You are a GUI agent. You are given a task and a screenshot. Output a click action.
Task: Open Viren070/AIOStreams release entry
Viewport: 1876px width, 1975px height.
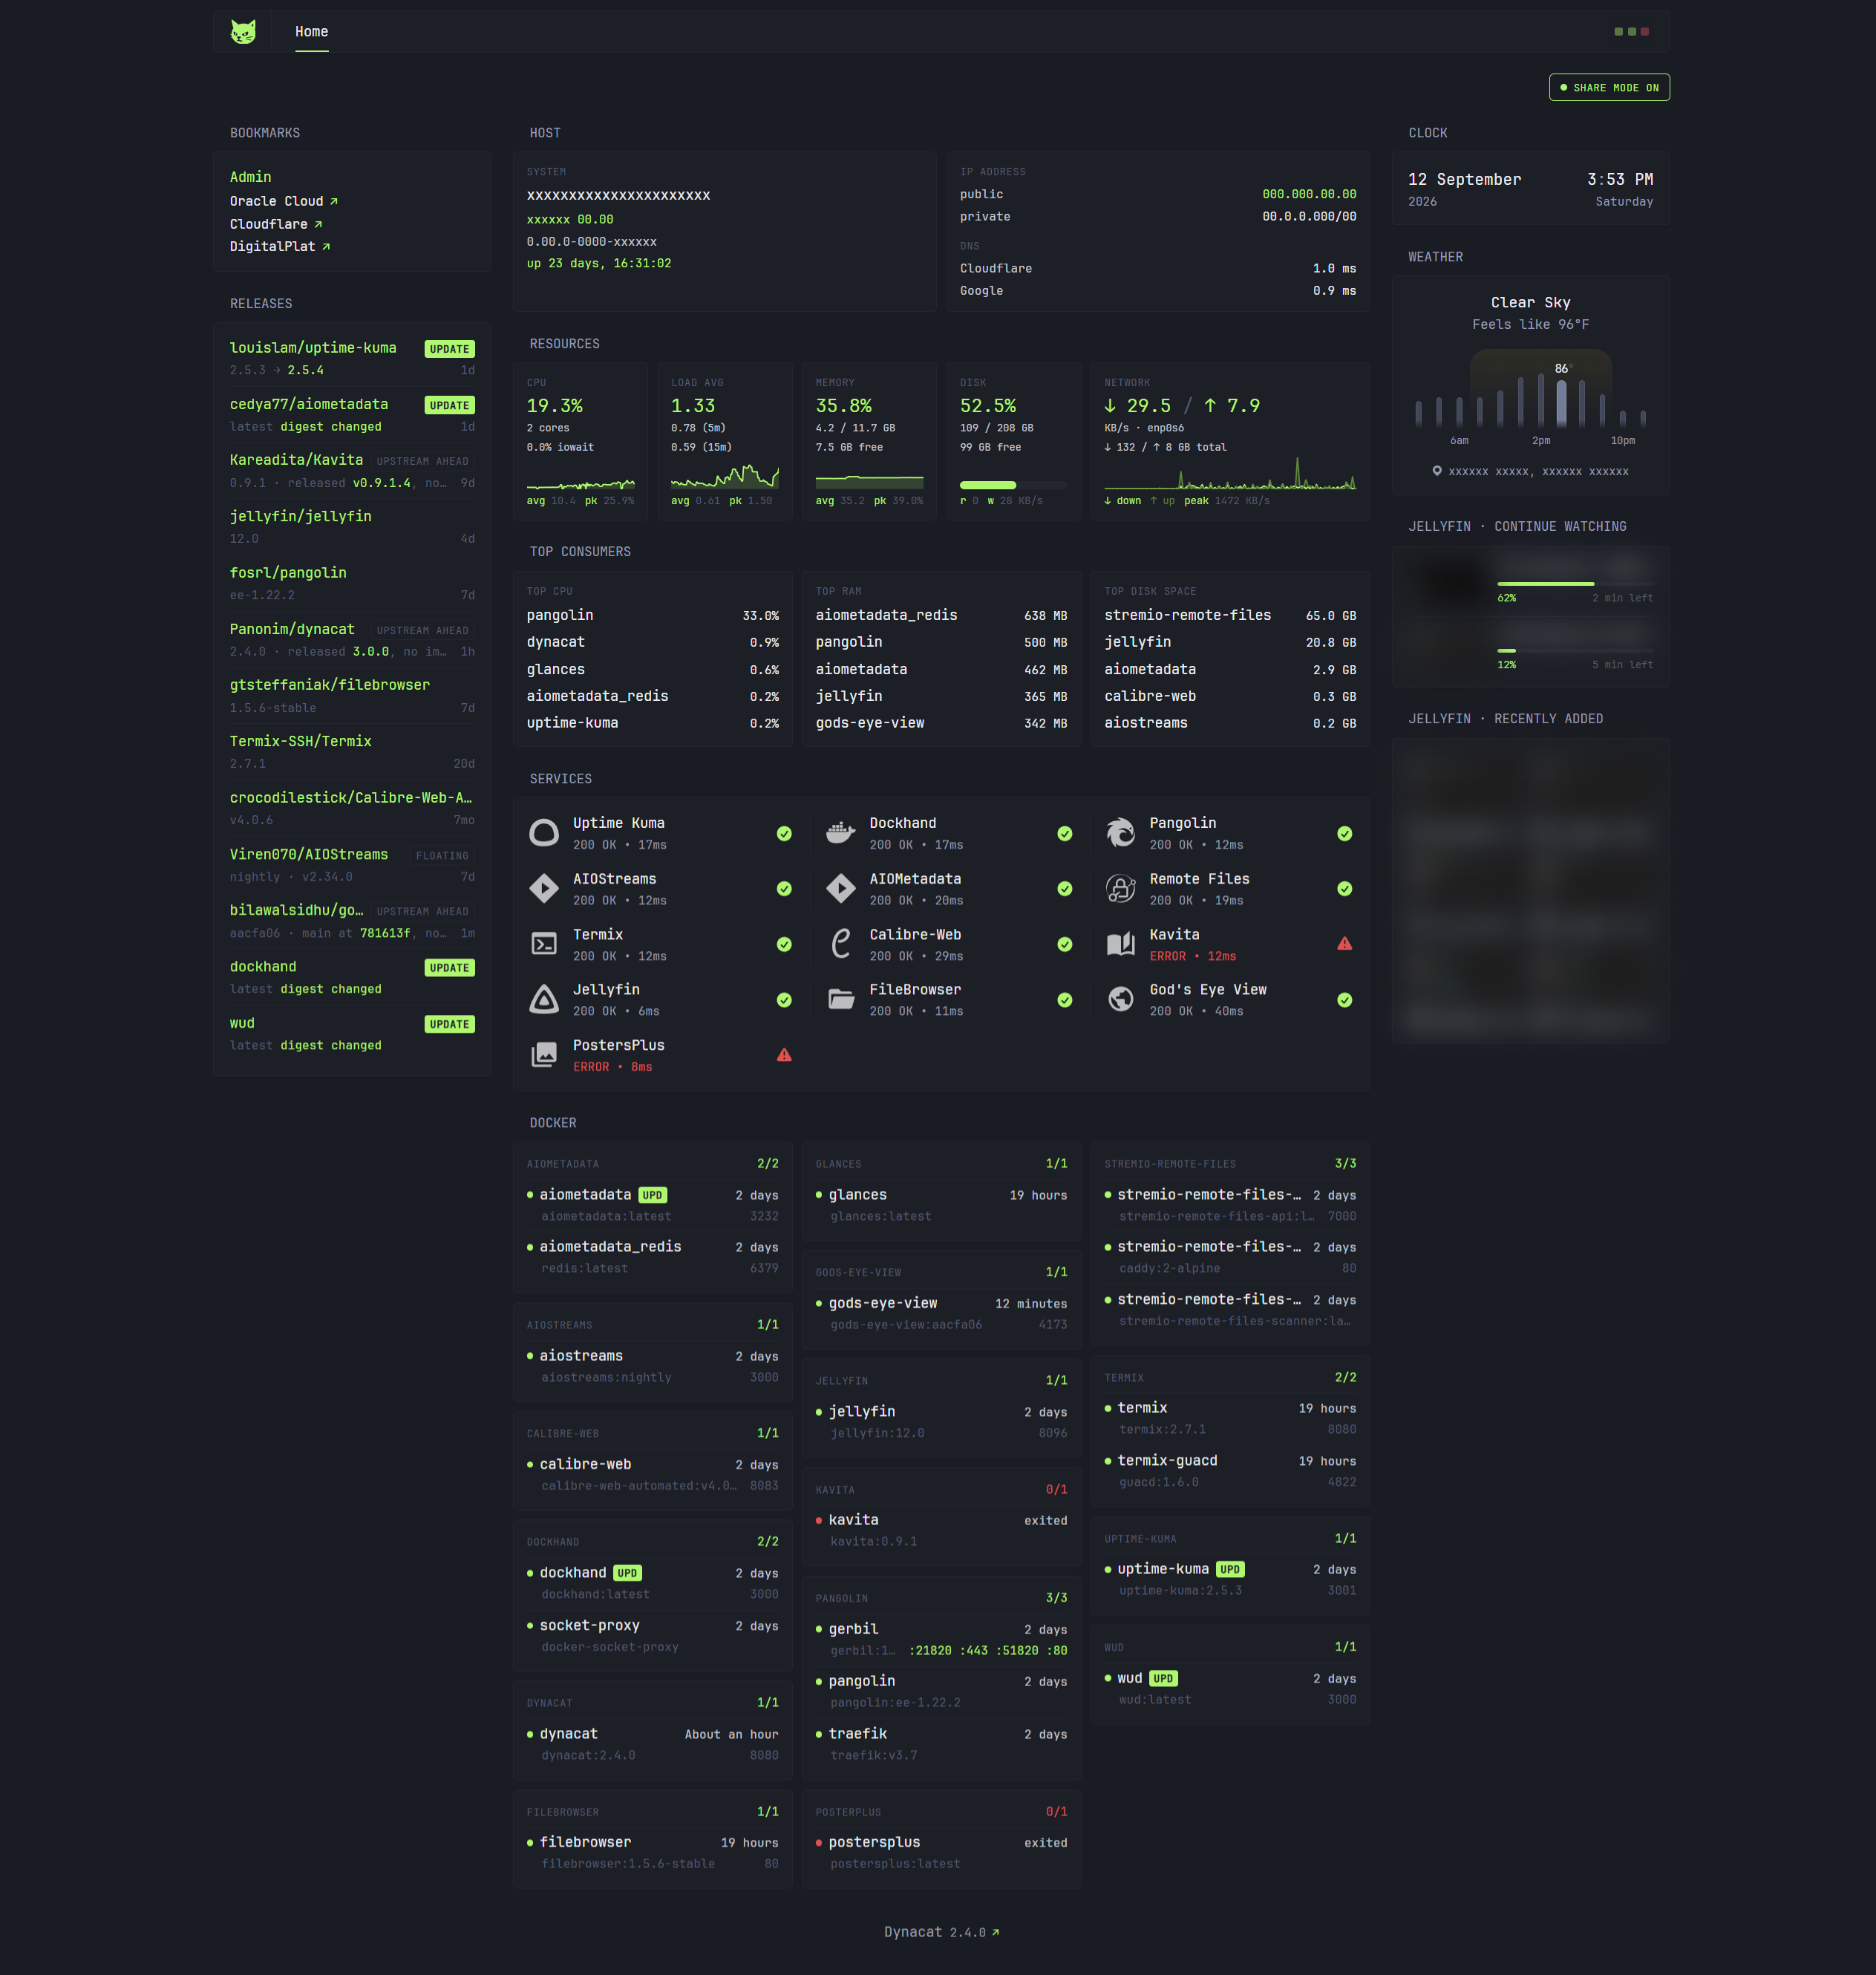point(309,854)
